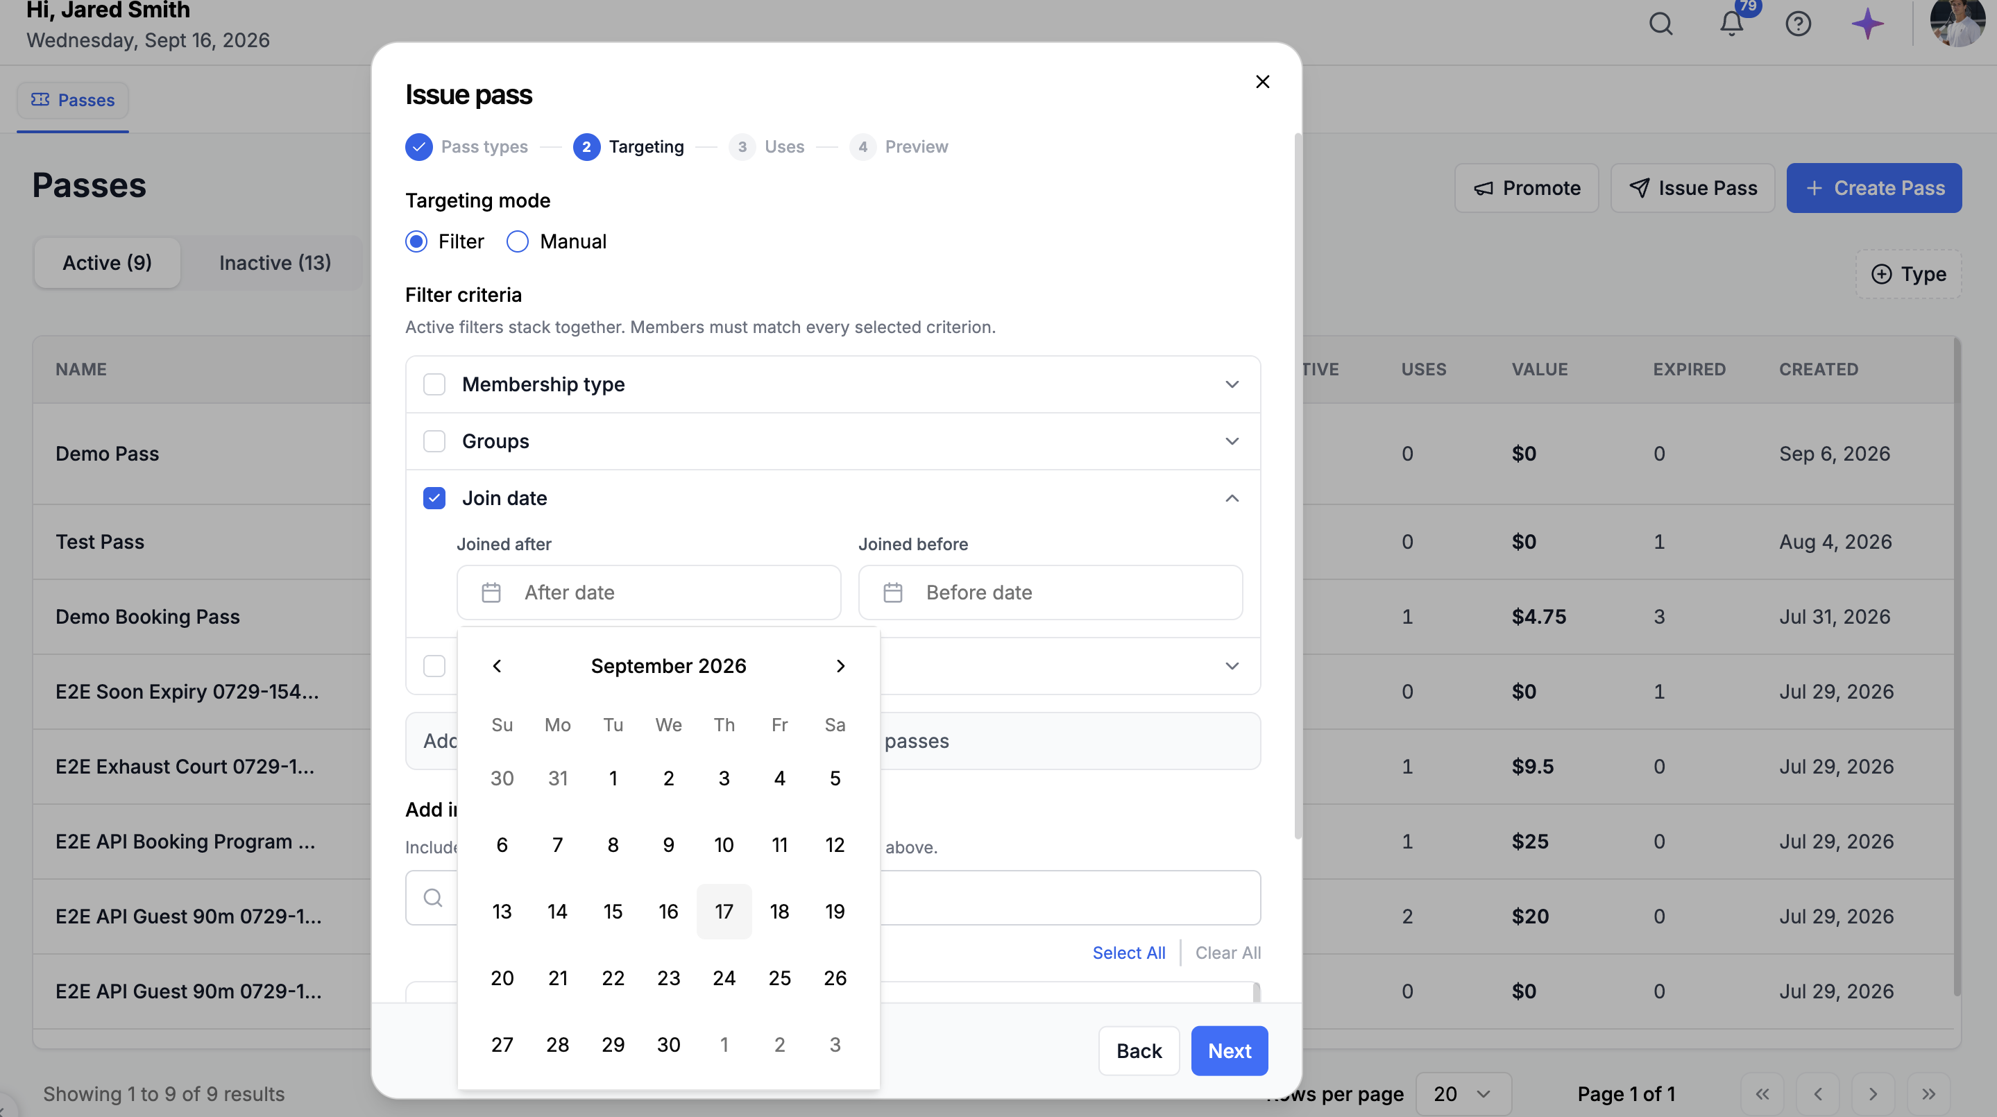Open the help question mark icon
Image resolution: width=1997 pixels, height=1117 pixels.
(1798, 24)
